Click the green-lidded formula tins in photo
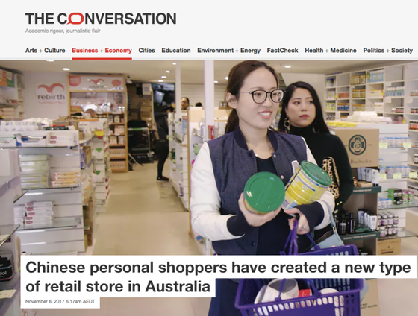418x316 pixels. click(287, 188)
